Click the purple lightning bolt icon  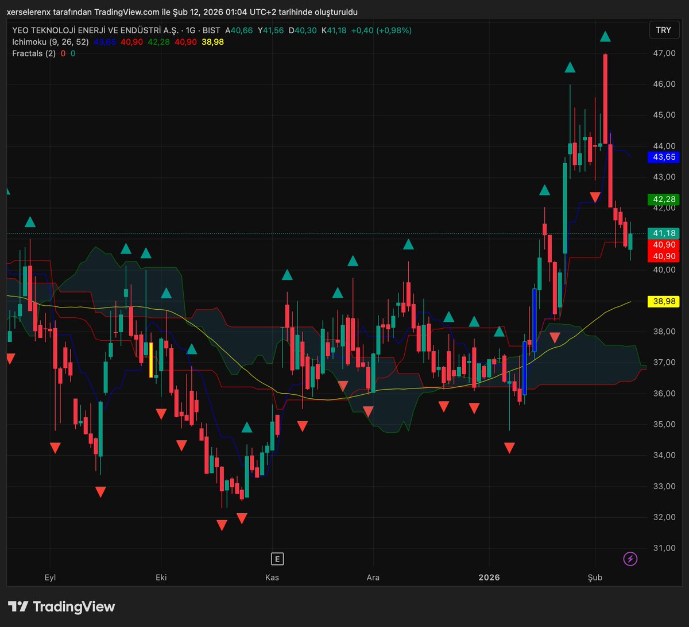[630, 559]
